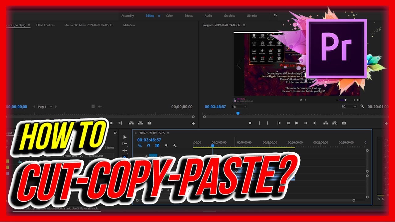Toggle Snap magnet in timeline
Image resolution: width=395 pixels, height=222 pixels.
[148, 146]
